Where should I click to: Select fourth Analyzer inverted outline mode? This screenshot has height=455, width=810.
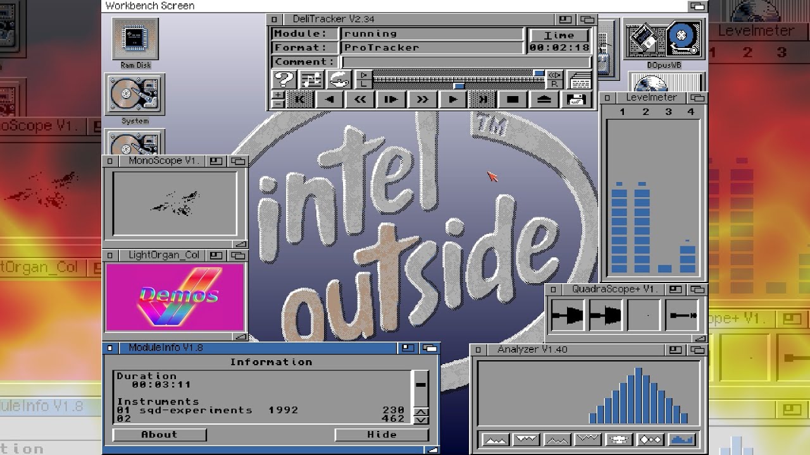(589, 439)
